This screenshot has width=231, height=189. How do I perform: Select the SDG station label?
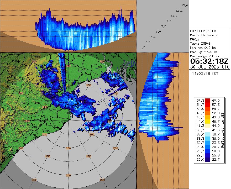tap(15, 67)
